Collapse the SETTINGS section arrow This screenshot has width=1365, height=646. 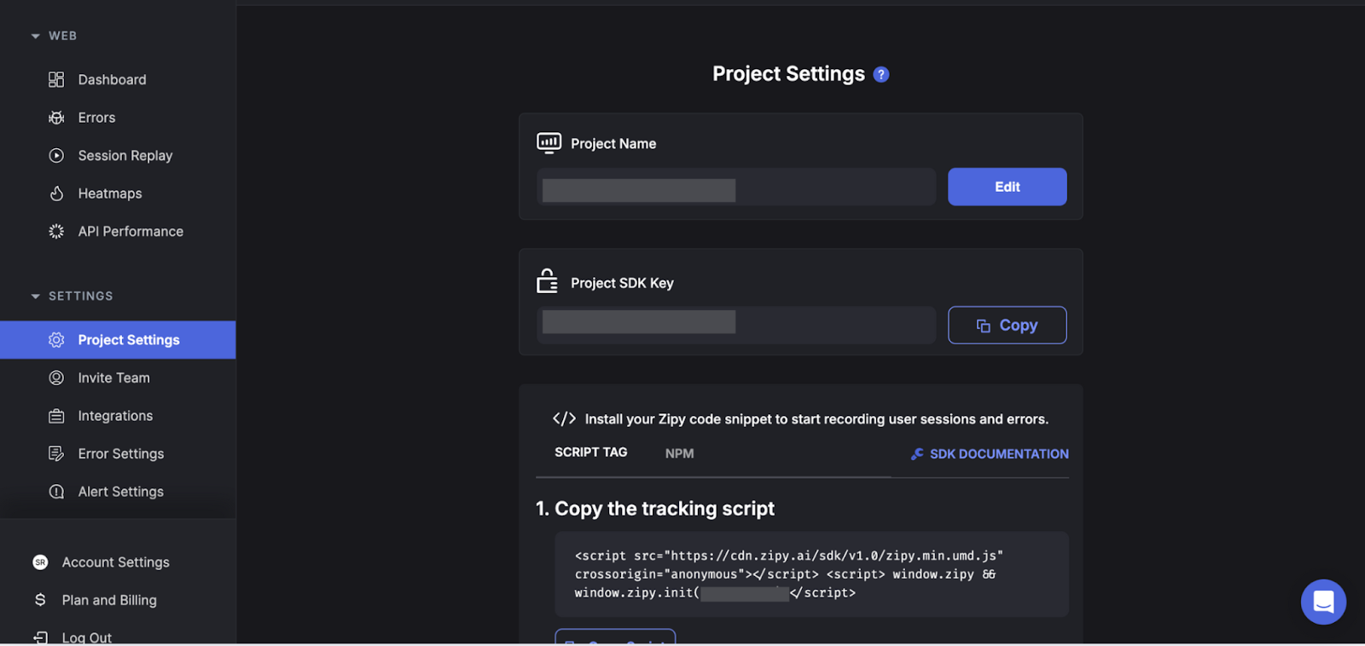[x=35, y=297]
